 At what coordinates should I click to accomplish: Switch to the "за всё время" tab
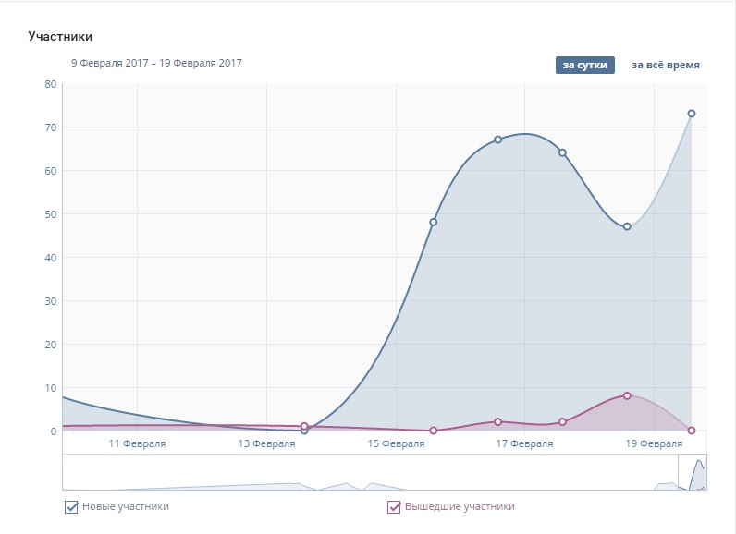665,65
